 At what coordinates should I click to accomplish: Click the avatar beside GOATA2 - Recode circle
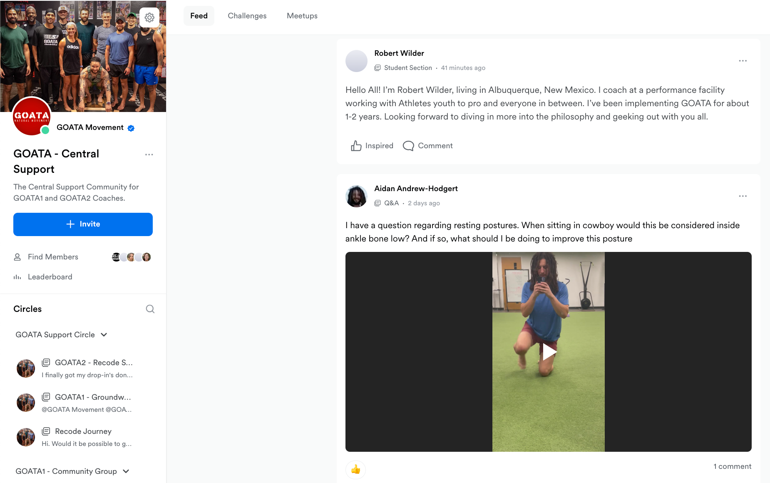tap(26, 368)
